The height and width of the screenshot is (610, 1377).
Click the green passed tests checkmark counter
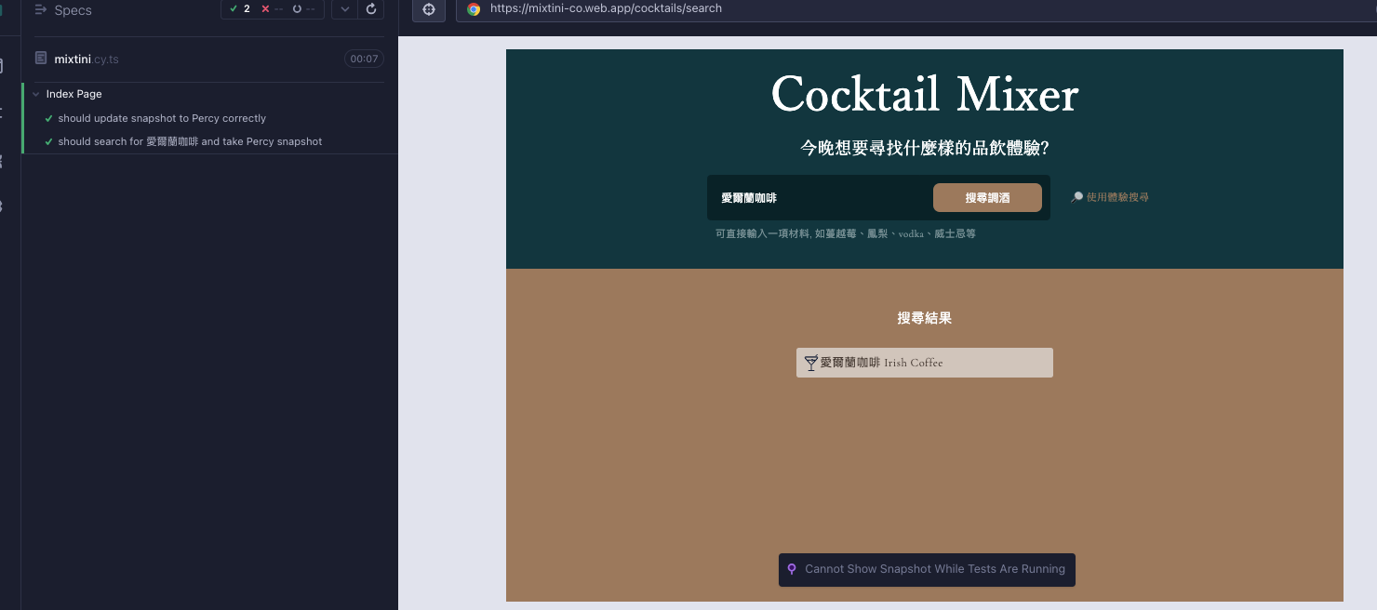coord(240,9)
